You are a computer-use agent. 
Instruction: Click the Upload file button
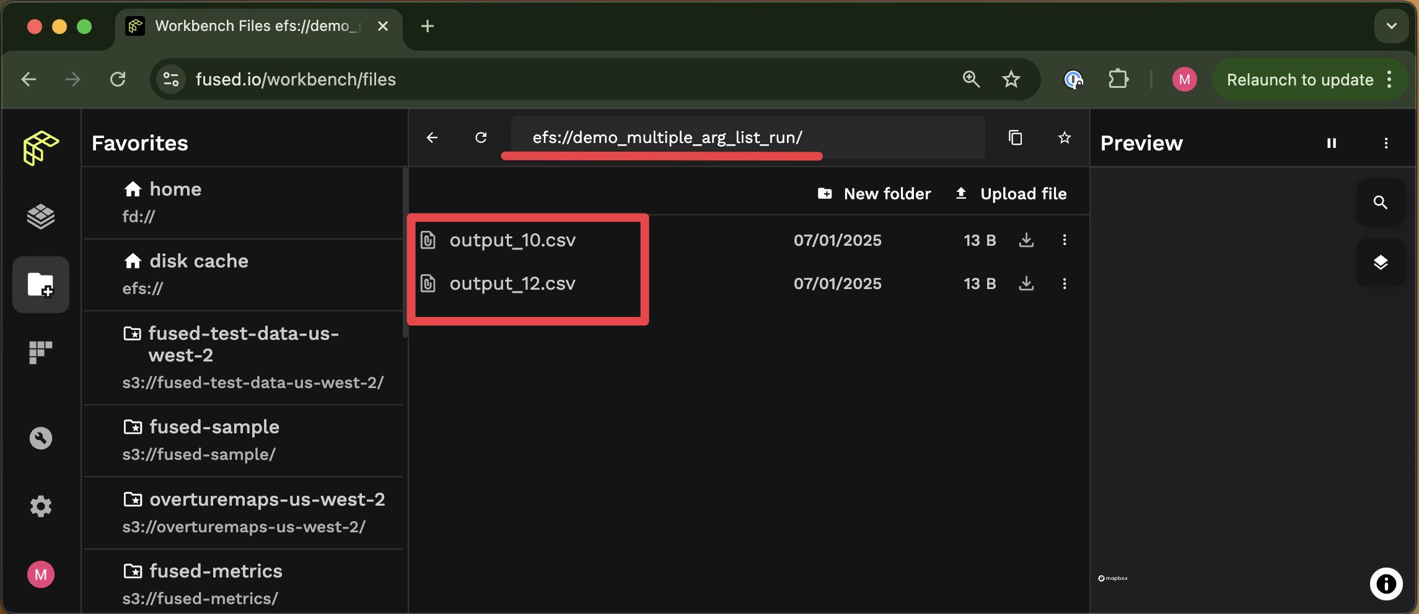1010,193
